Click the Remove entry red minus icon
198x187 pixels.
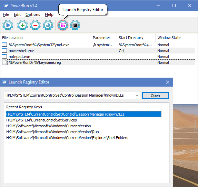35,25
